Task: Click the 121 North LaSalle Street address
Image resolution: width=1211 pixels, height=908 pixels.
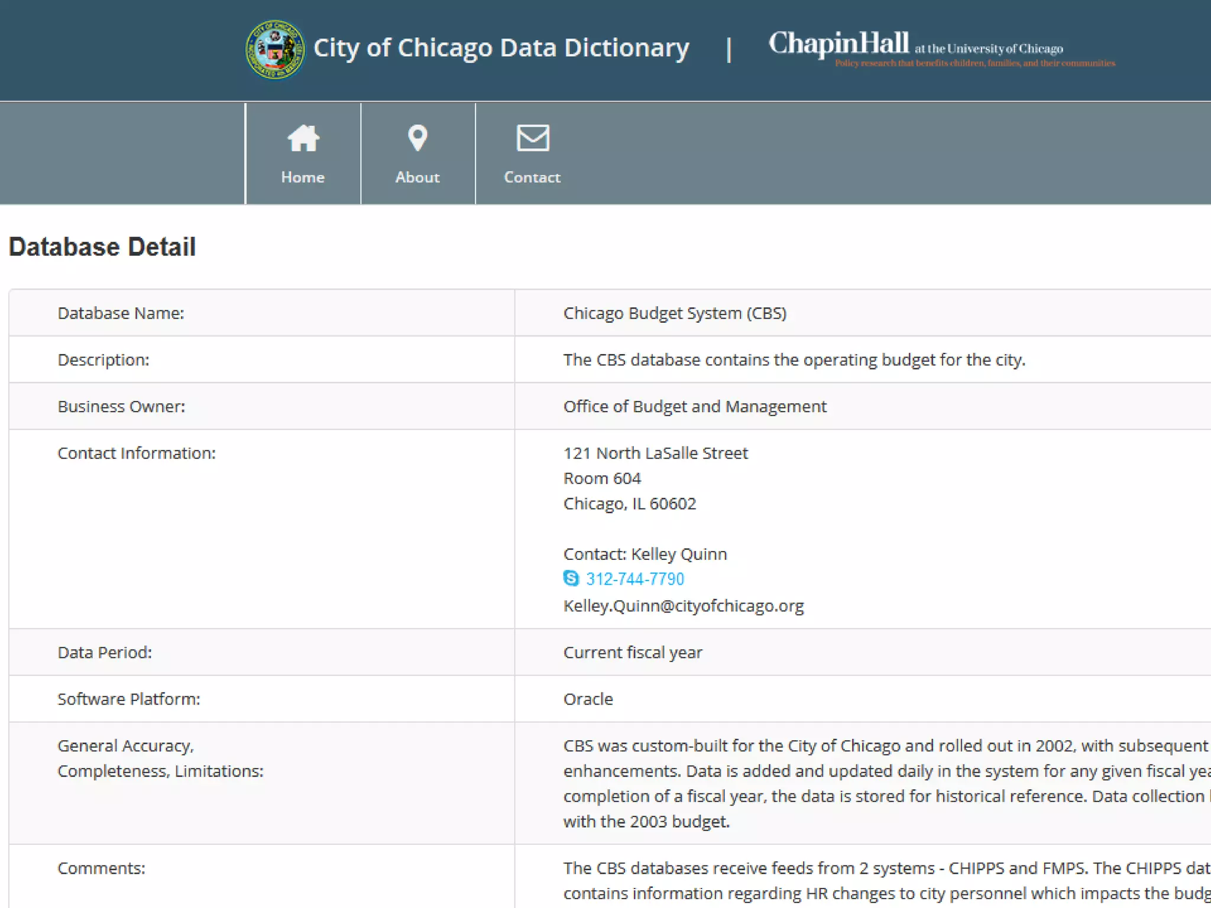Action: pos(655,453)
